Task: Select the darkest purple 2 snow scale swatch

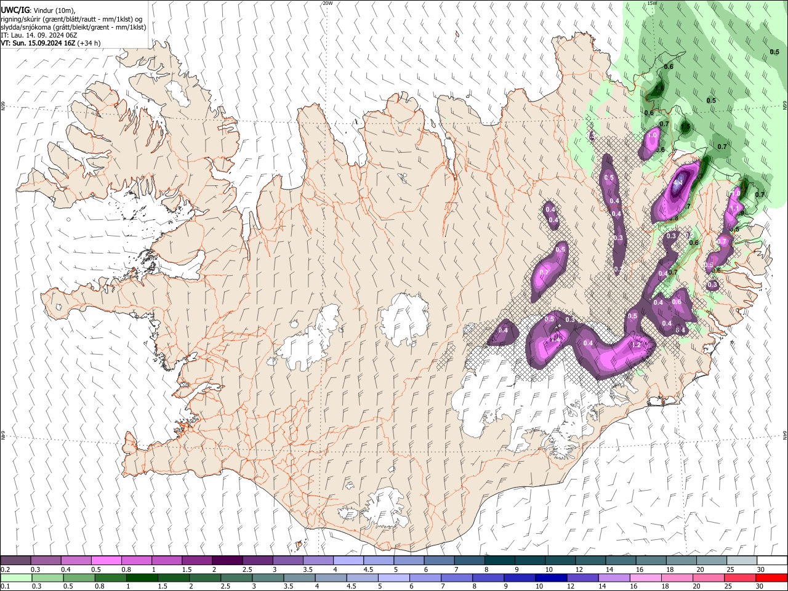Action: [x=227, y=561]
